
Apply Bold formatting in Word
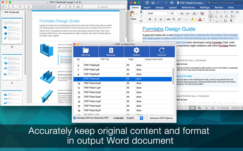pyautogui.click(x=150, y=19)
